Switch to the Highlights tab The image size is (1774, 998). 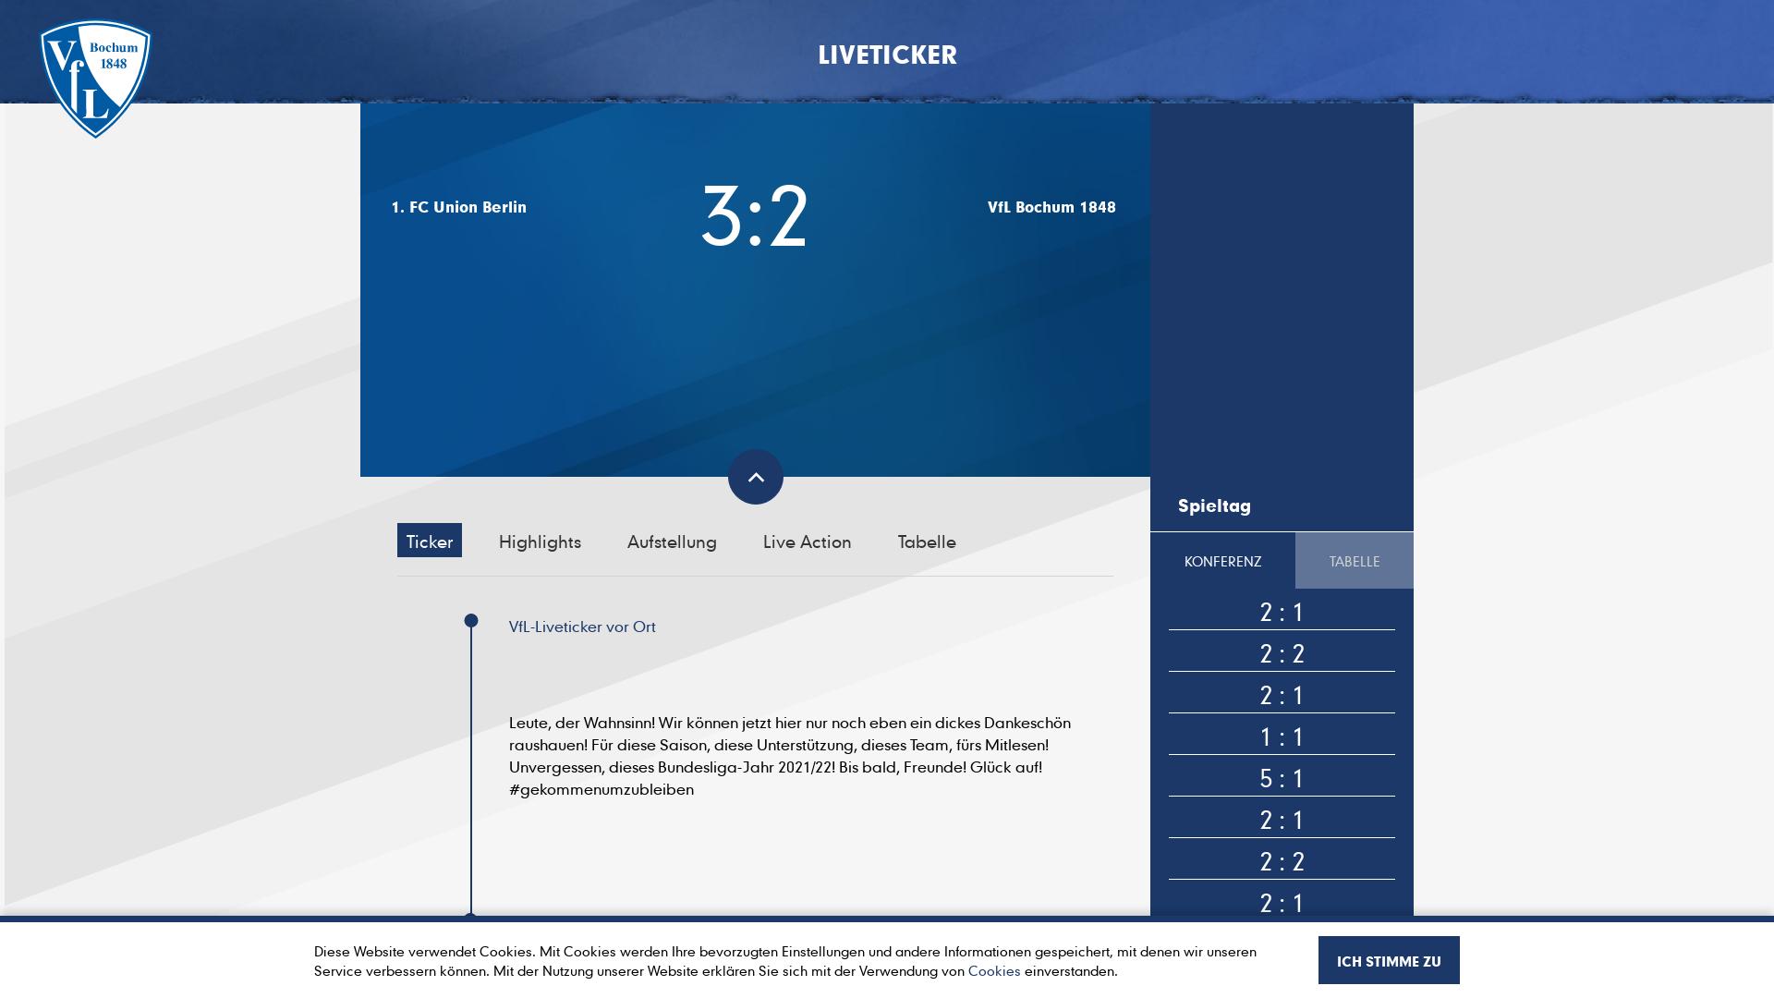click(x=540, y=542)
